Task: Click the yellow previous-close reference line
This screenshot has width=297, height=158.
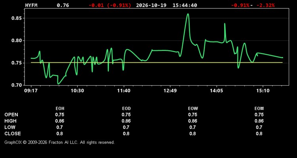Action: (157, 62)
